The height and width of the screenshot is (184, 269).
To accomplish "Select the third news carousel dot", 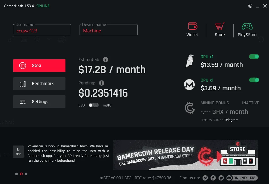I will [26, 174].
